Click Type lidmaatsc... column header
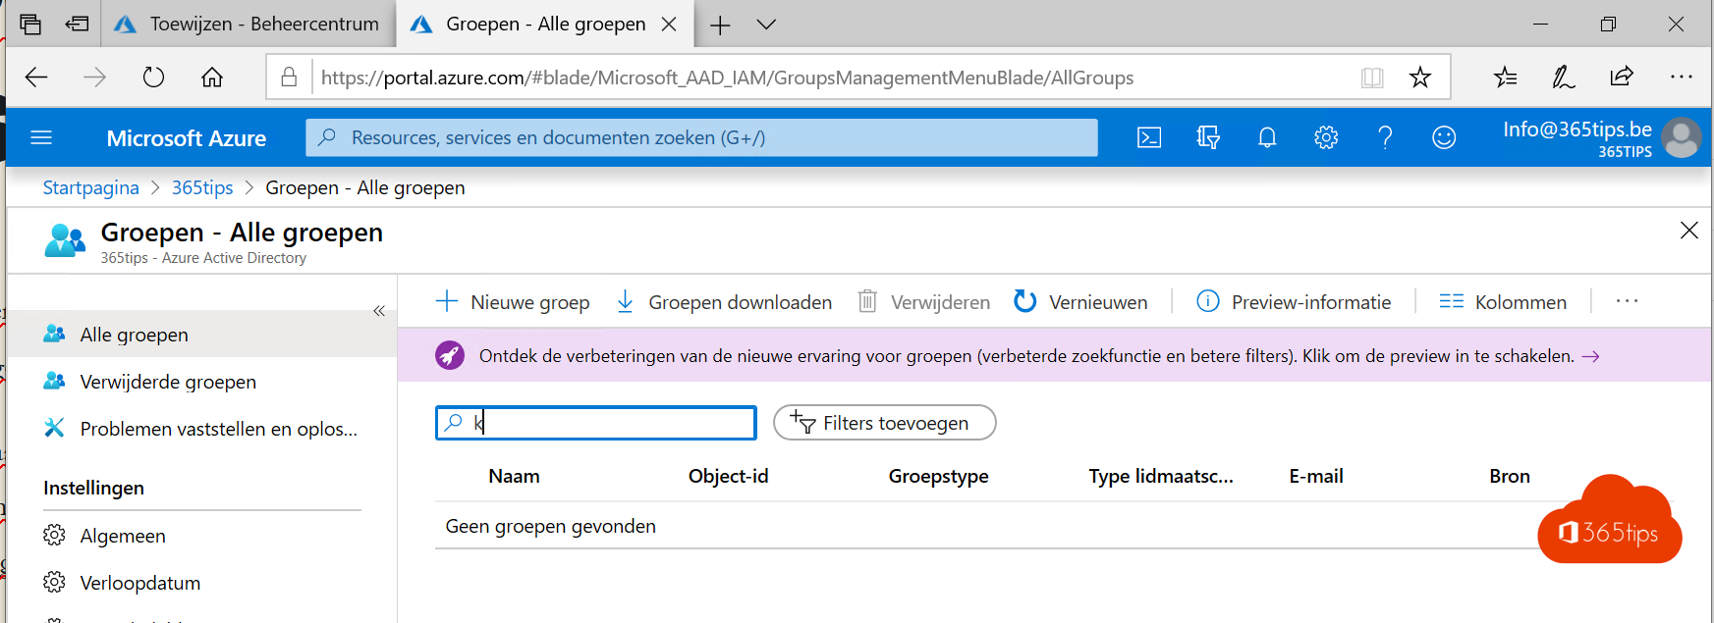The width and height of the screenshot is (1714, 623). point(1160,477)
